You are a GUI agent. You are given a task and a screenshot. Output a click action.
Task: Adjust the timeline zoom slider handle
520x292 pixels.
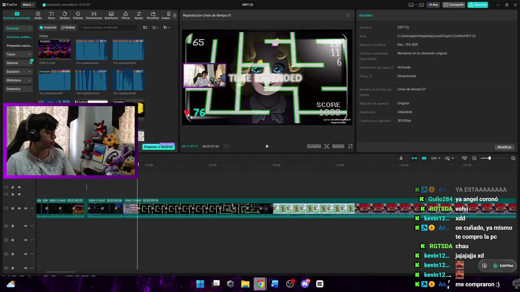(x=490, y=158)
